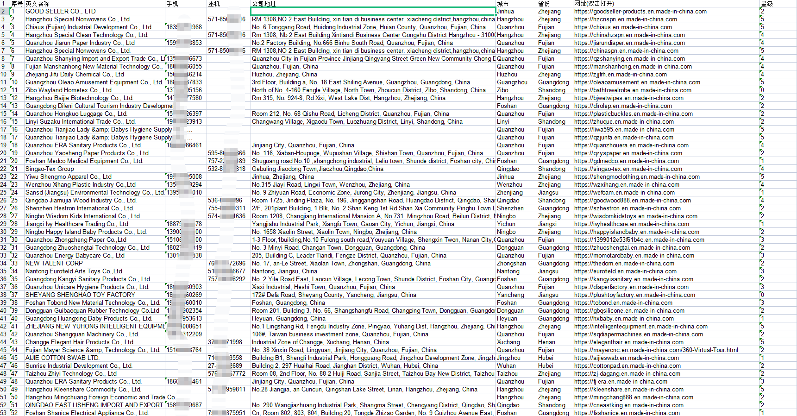Click the empty selected address cell for GOOD SELLER
This screenshot has height=416, width=797.
373,11
